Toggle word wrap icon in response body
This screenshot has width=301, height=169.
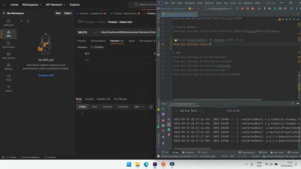[x=151, y=107]
